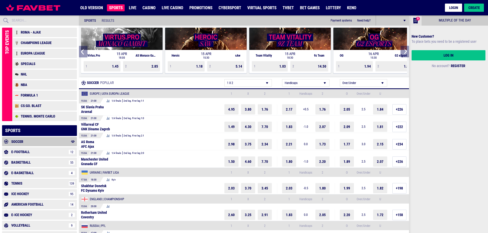Screen dimensions: 488x233
Task: Click the NHL puck icon
Action: pyautogui.click(x=17, y=74)
